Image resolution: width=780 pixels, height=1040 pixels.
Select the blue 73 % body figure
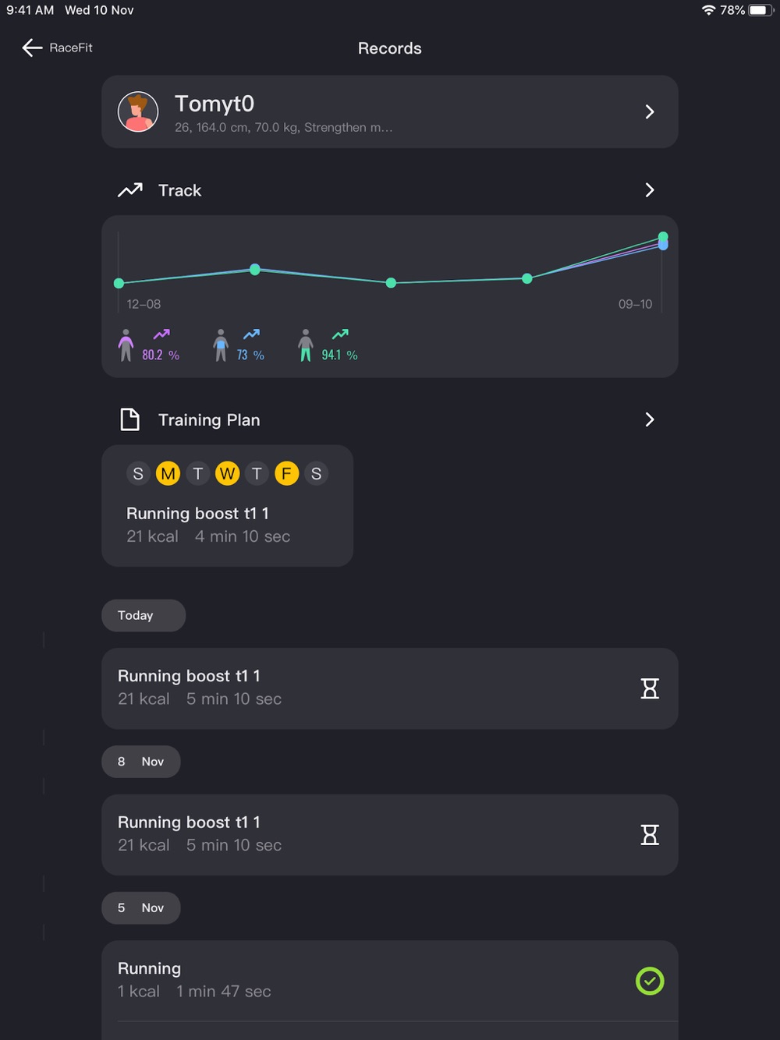tap(221, 345)
